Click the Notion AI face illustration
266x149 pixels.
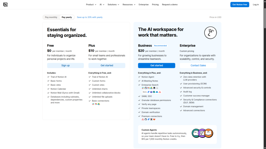(210, 33)
